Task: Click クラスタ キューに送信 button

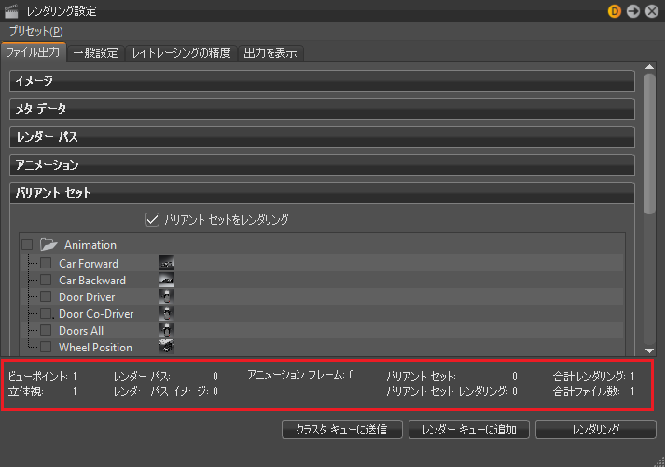Action: tap(342, 430)
